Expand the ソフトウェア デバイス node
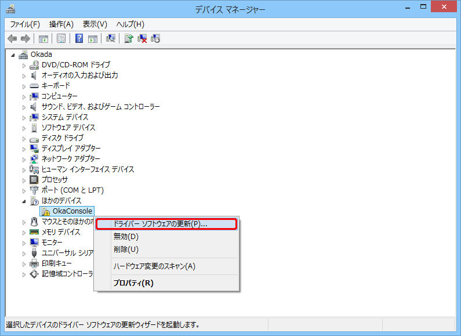461x336 pixels. (x=24, y=128)
